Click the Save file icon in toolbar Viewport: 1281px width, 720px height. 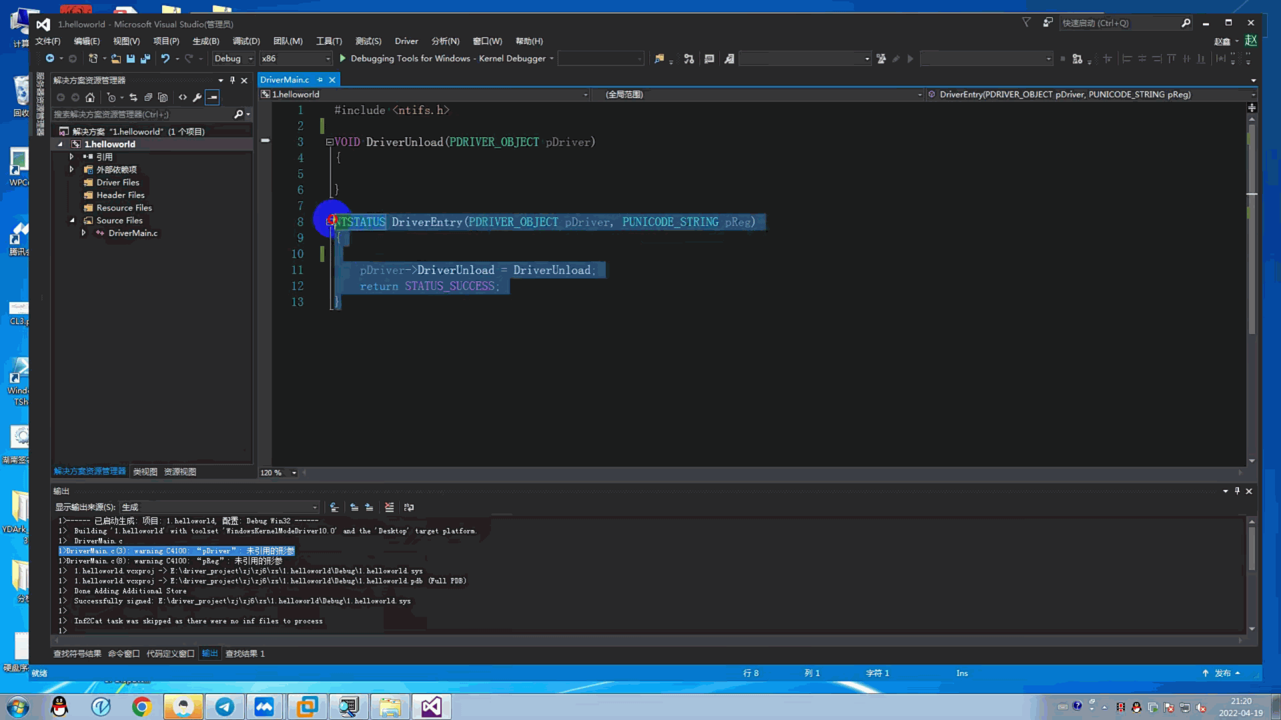click(131, 59)
